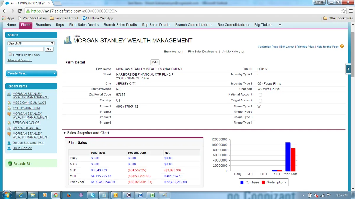Image resolution: width=355 pixels, height=199 pixels.
Task: Open Excel from the Windows taskbar
Action: tap(153, 195)
